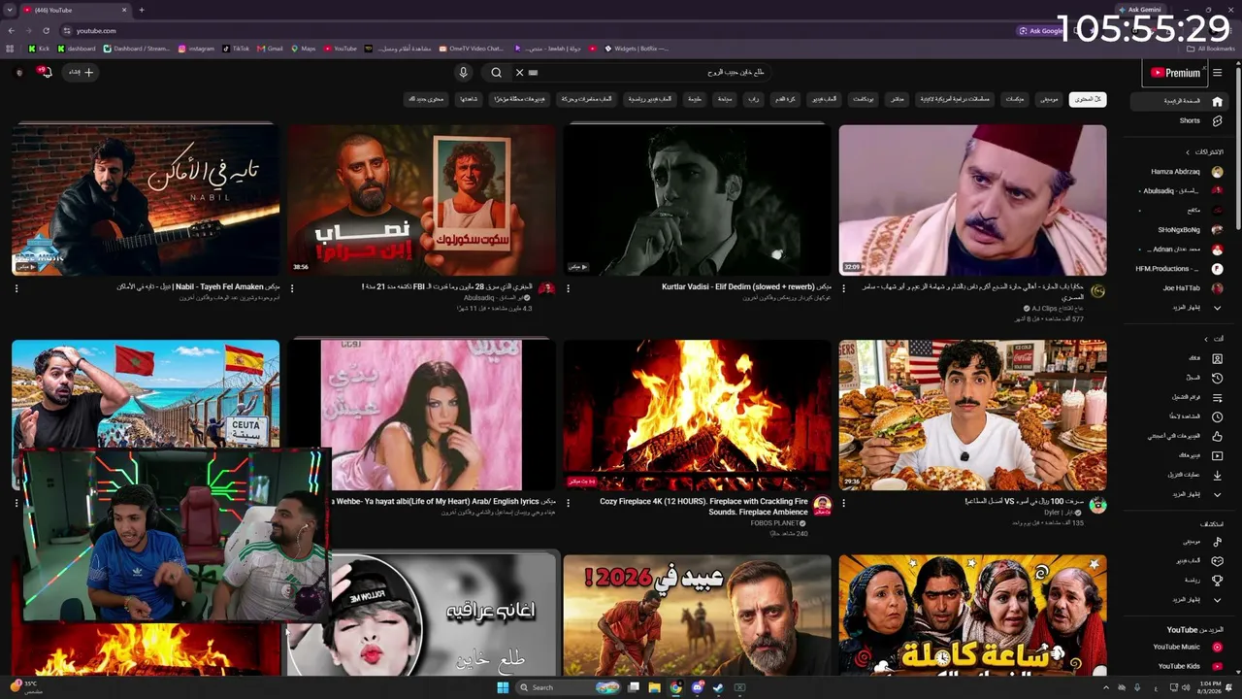Image resolution: width=1242 pixels, height=699 pixels.
Task: Open the Kurtlar Vadisi Elif Dedim thumbnail
Action: coord(697,200)
